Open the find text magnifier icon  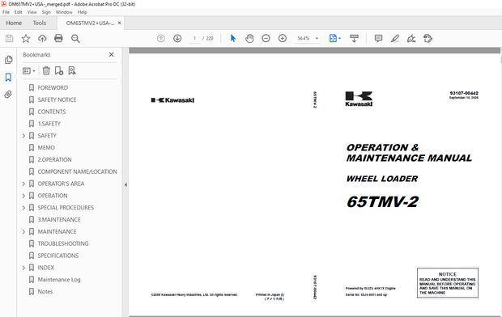(x=75, y=39)
